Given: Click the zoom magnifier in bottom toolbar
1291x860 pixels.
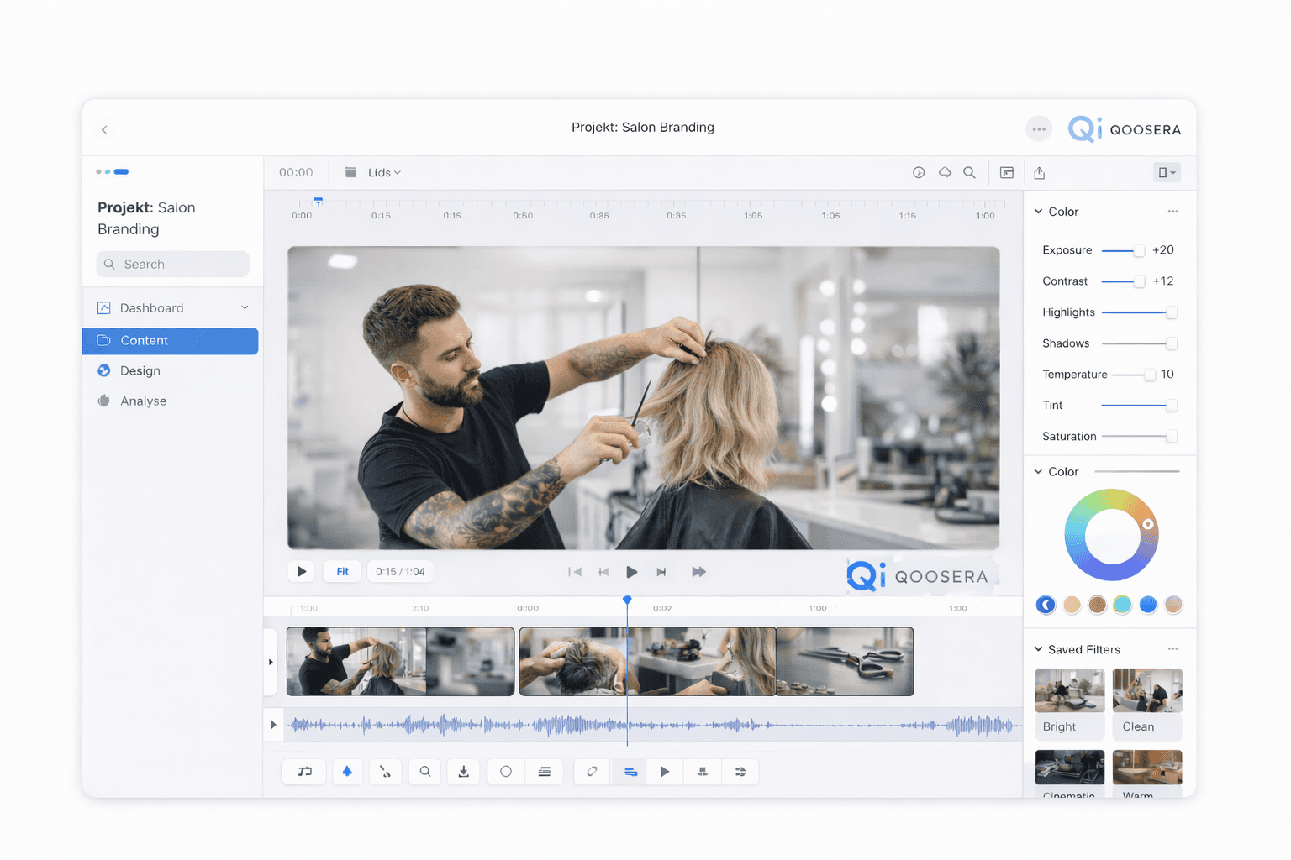Looking at the screenshot, I should click(425, 772).
